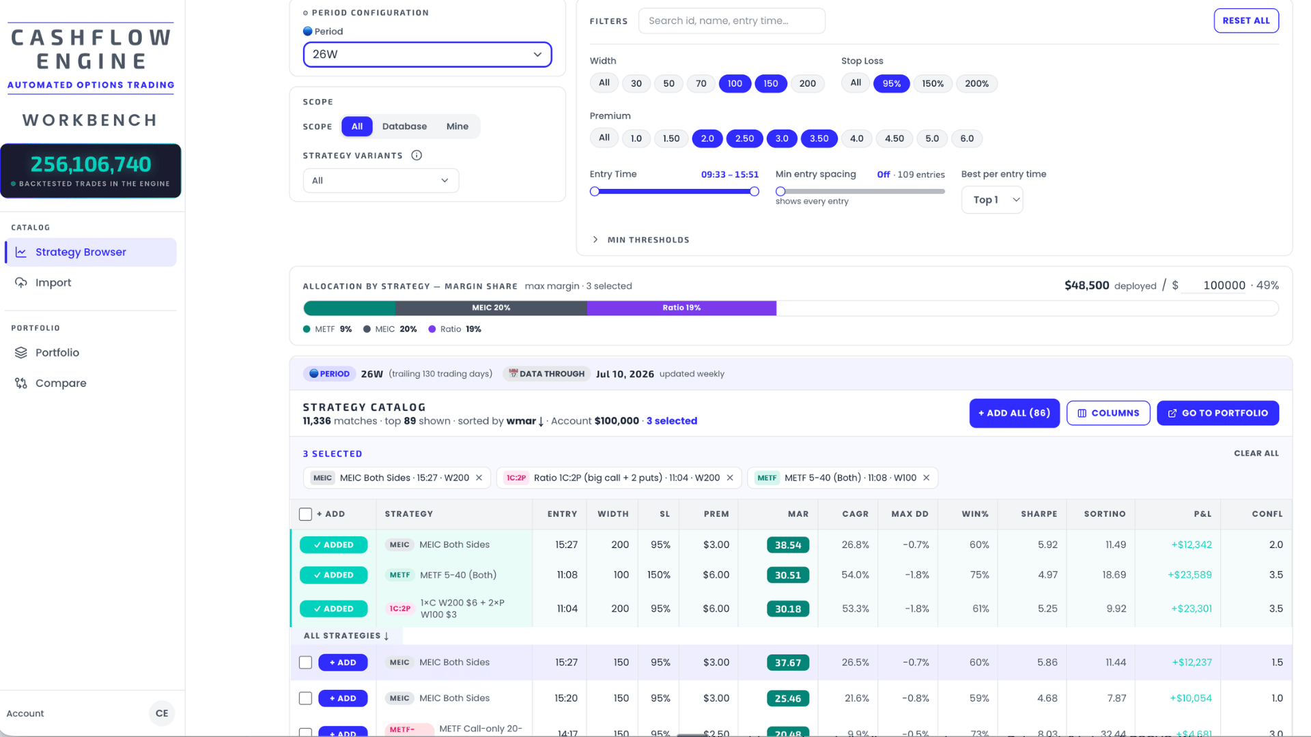Toggle width filter 150
The width and height of the screenshot is (1311, 737).
[x=771, y=83]
